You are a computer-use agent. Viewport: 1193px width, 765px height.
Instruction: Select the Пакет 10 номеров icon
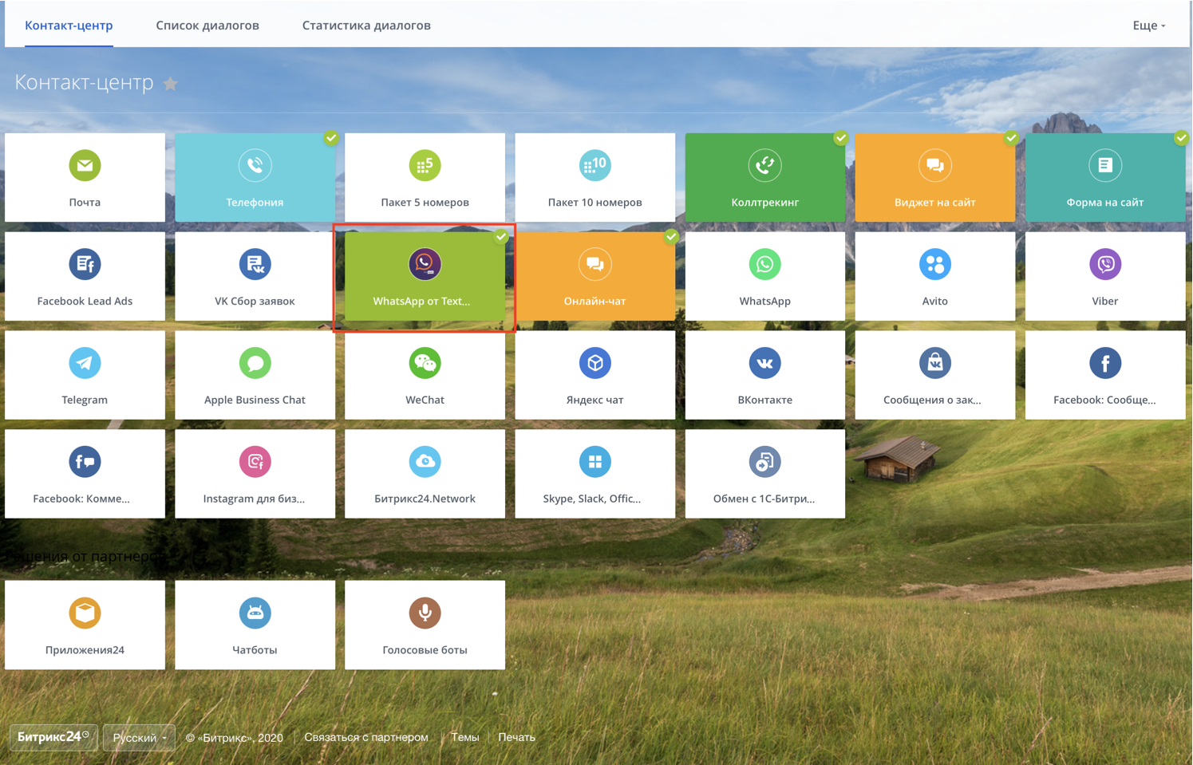point(595,165)
